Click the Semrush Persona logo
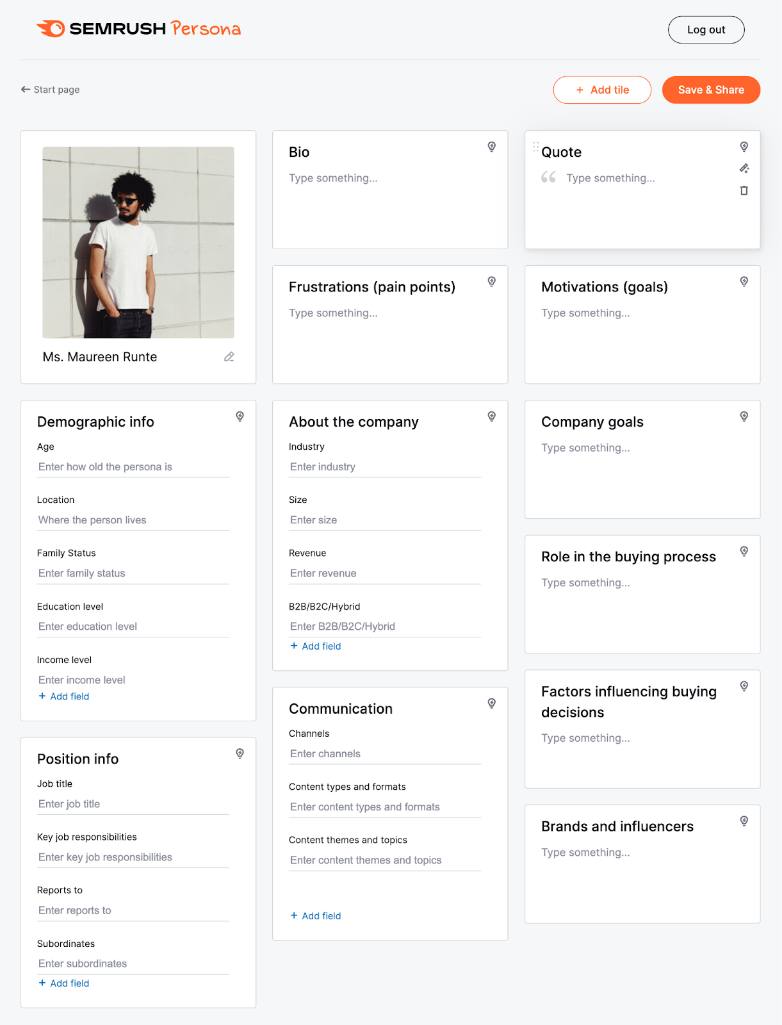782x1025 pixels. click(138, 29)
